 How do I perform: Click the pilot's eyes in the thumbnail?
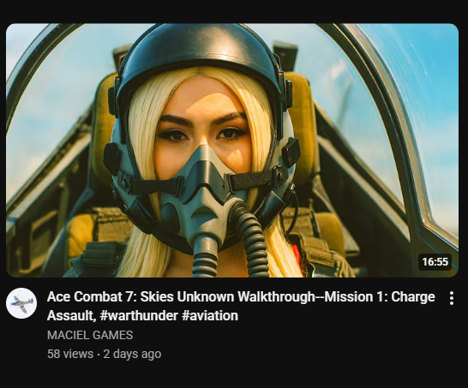pyautogui.click(x=204, y=134)
